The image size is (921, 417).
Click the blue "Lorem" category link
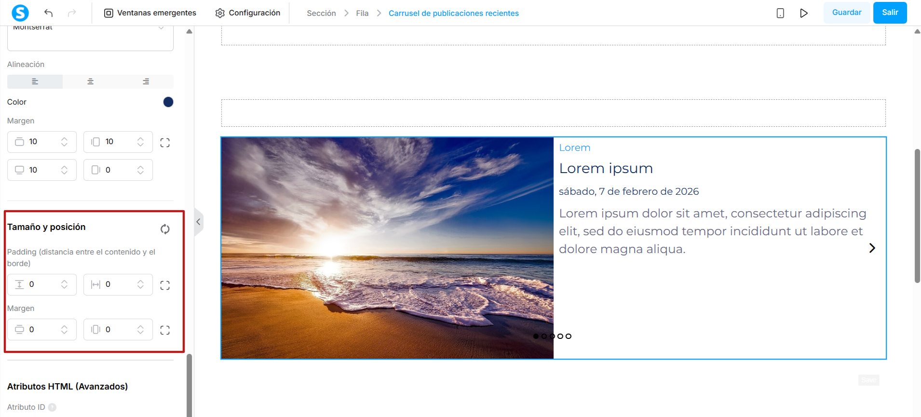tap(574, 148)
